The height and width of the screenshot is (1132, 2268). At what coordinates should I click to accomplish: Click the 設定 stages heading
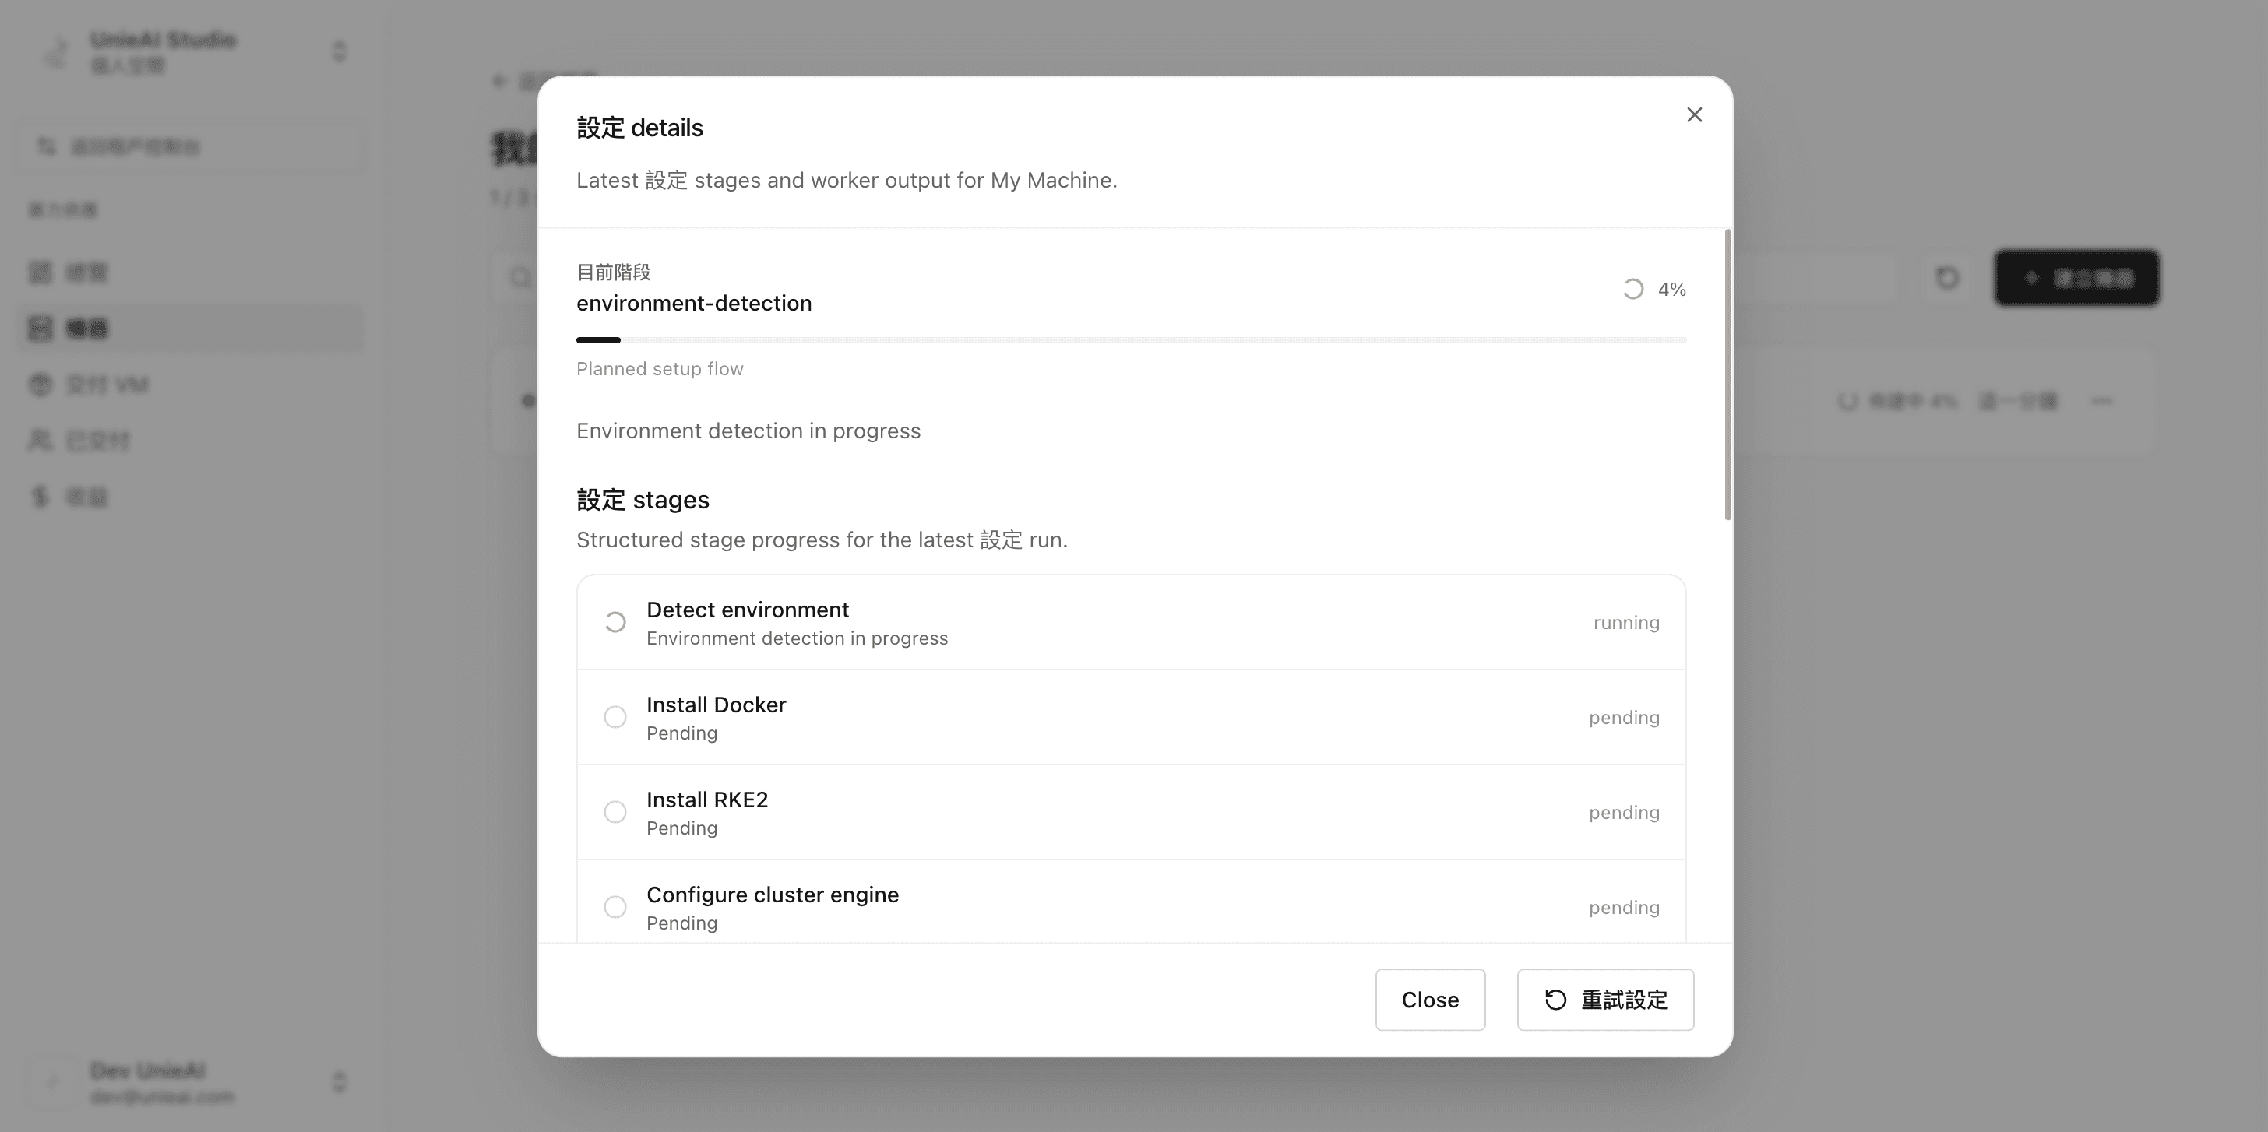(643, 500)
